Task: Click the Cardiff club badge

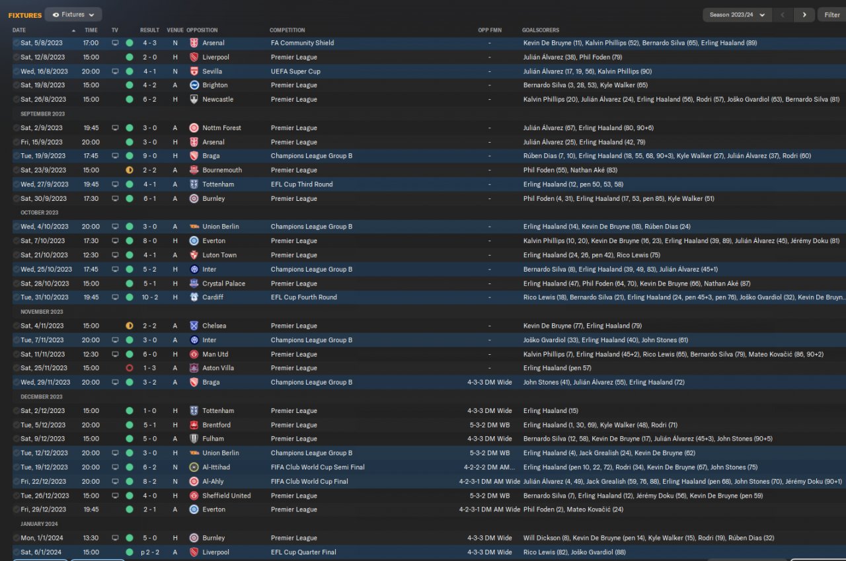Action: click(194, 297)
